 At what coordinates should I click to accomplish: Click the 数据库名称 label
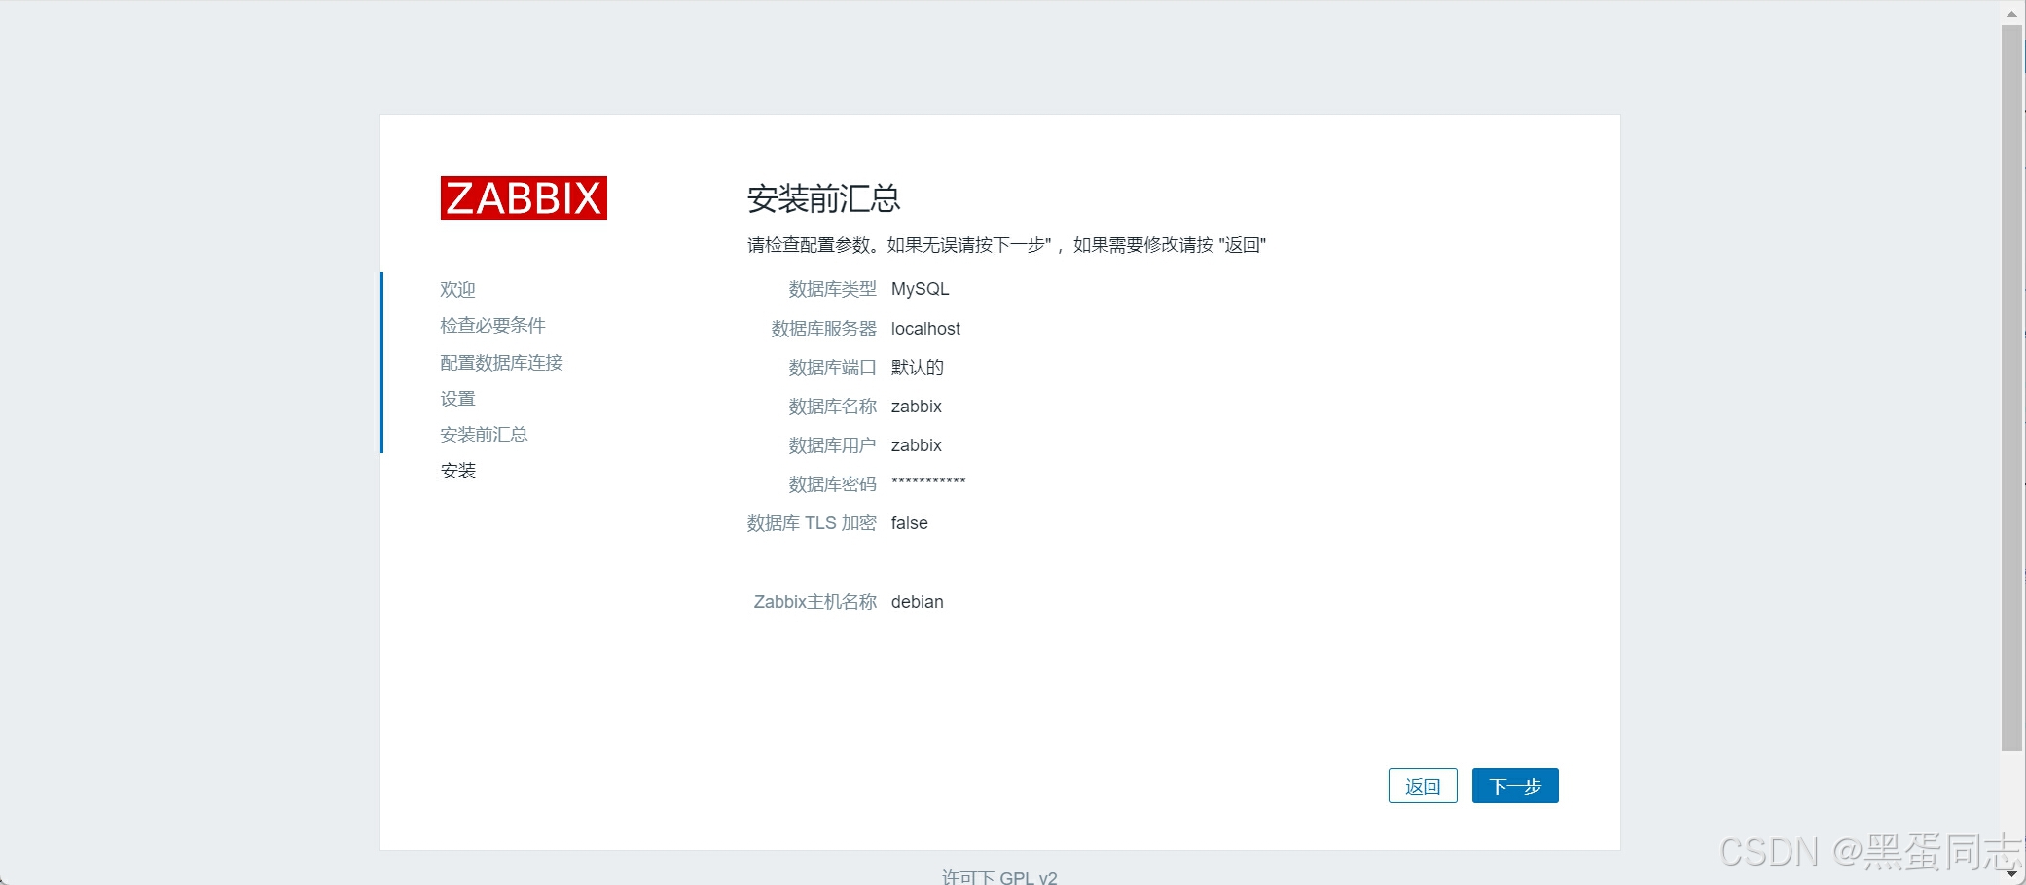tap(832, 407)
